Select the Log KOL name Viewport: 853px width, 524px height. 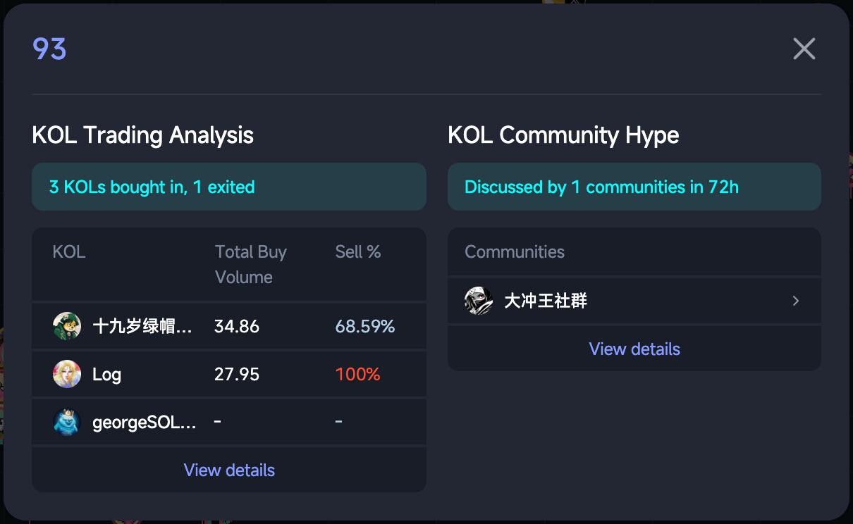[106, 374]
